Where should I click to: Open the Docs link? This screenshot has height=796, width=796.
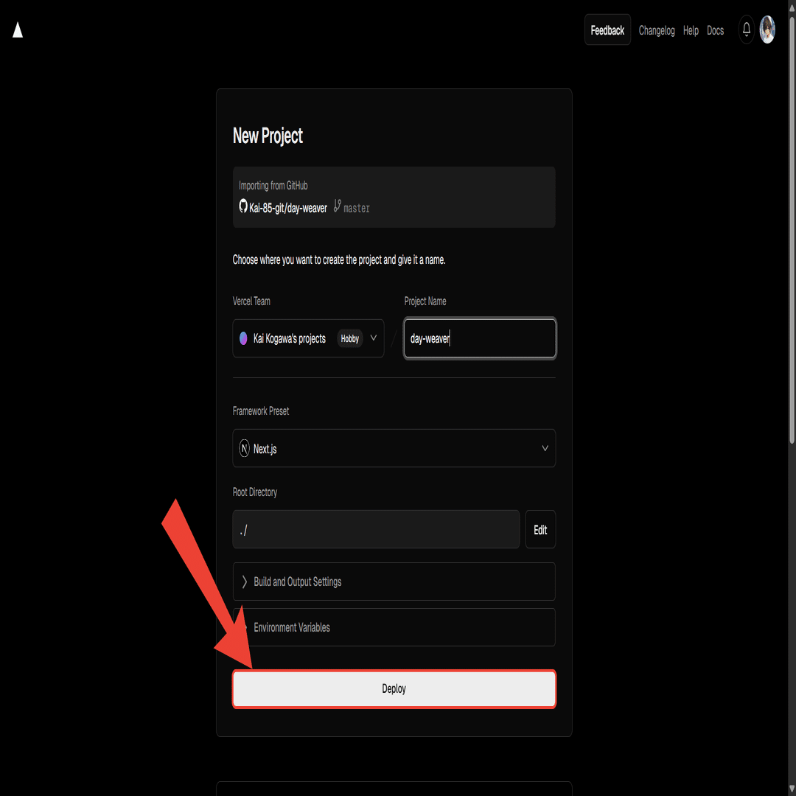(715, 30)
